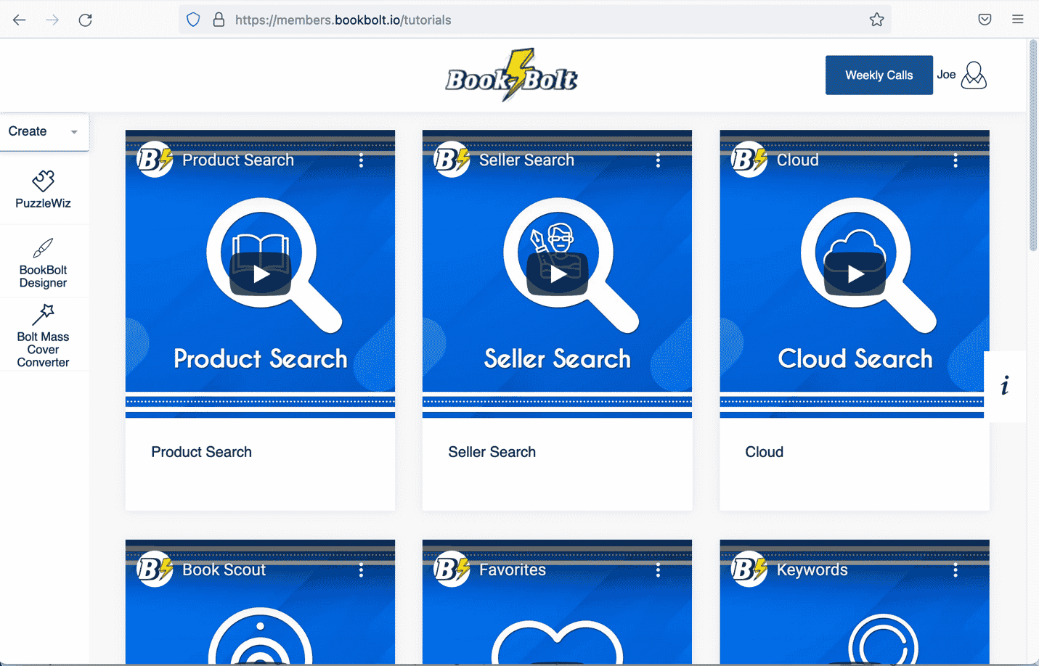Open Cloud video title link
Viewport: 1039px width, 666px height.
[x=797, y=160]
